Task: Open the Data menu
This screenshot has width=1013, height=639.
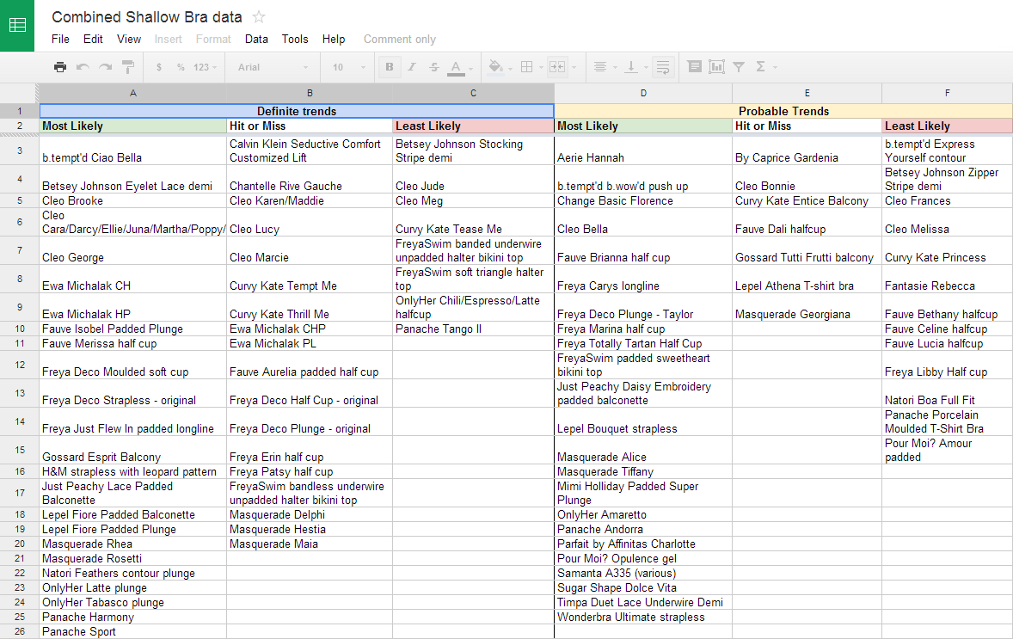Action: coord(256,39)
